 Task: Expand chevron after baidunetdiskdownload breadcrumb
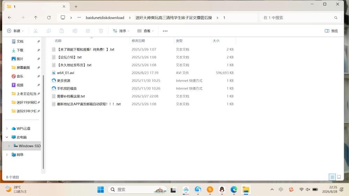130,18
